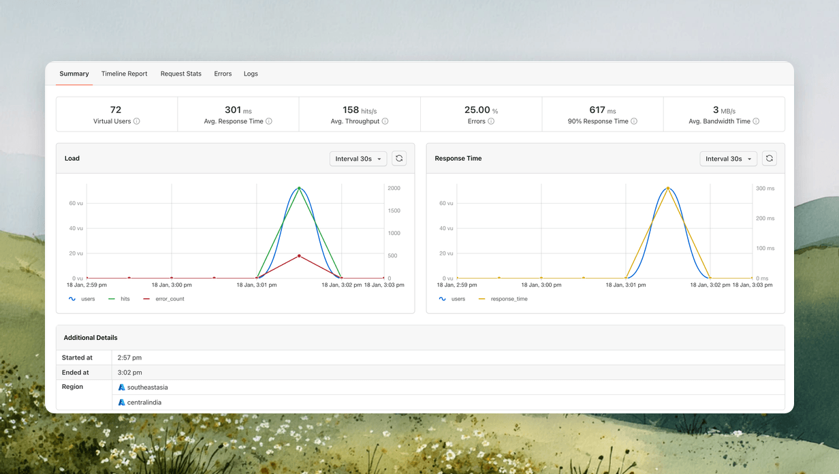Click the response_time peak point on chart
The height and width of the screenshot is (474, 839).
point(668,188)
